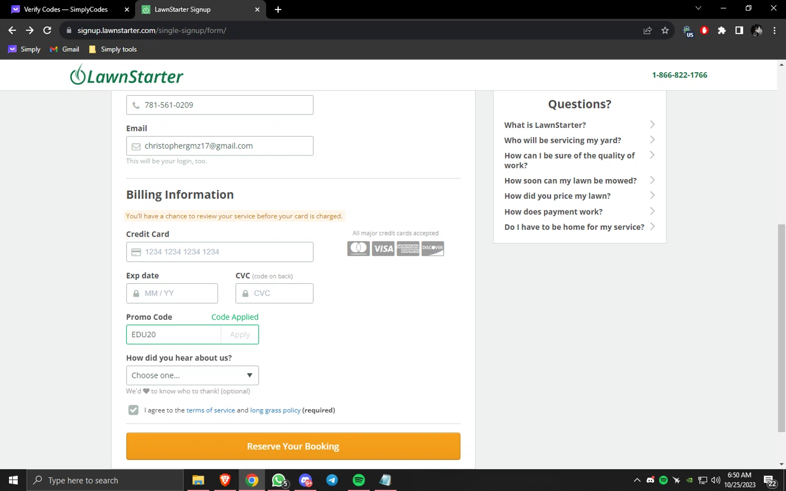Click the Discover card icon
This screenshot has height=491, width=786.
[433, 249]
